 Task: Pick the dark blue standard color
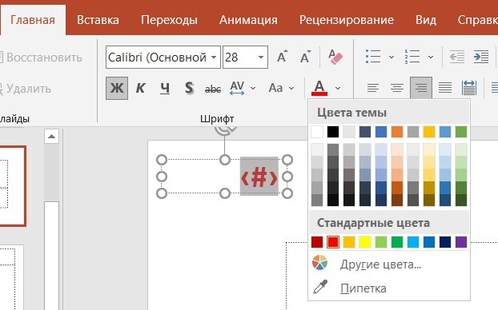point(445,242)
